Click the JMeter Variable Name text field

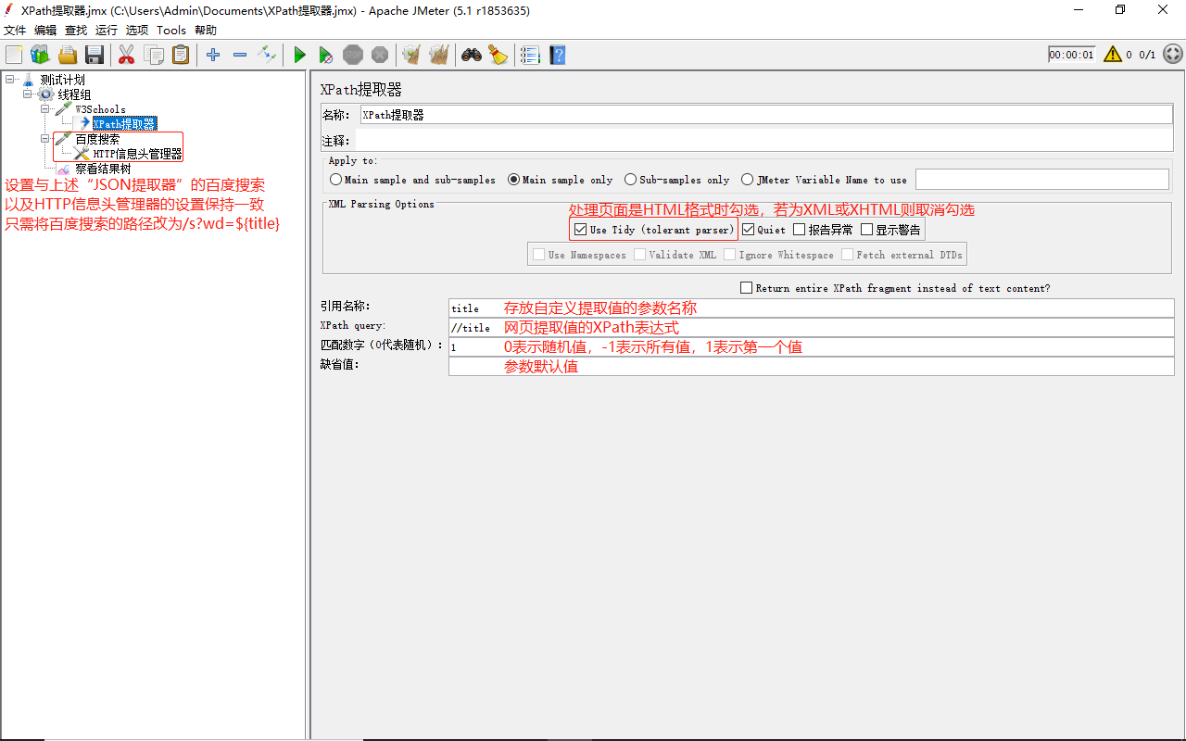click(1041, 180)
